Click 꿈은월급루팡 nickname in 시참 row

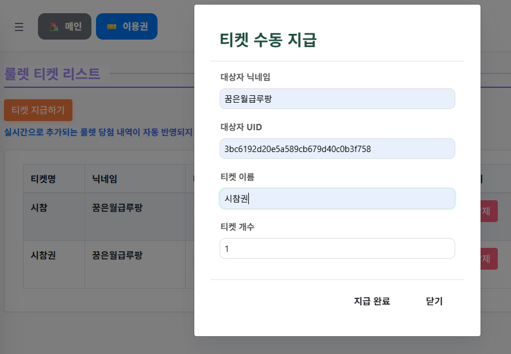click(x=117, y=208)
